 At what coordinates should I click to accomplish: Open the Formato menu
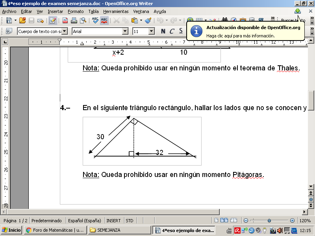coord(76,11)
